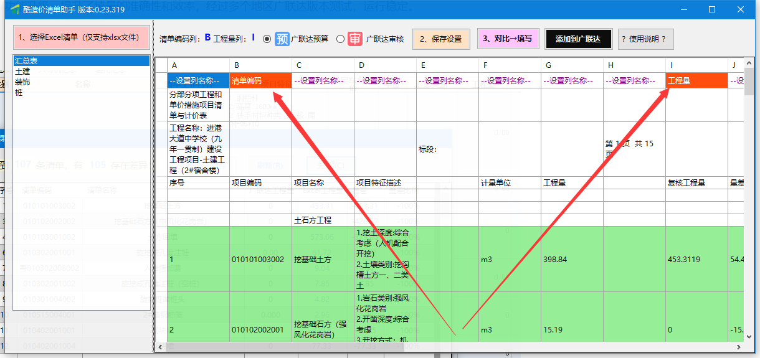
Task: Click the orange 工程量 column I header
Action: (696, 81)
